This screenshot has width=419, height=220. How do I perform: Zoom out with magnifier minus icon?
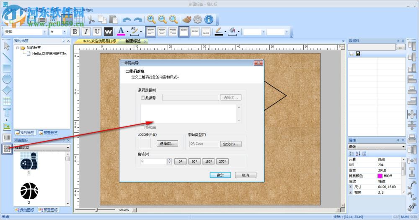(162, 20)
